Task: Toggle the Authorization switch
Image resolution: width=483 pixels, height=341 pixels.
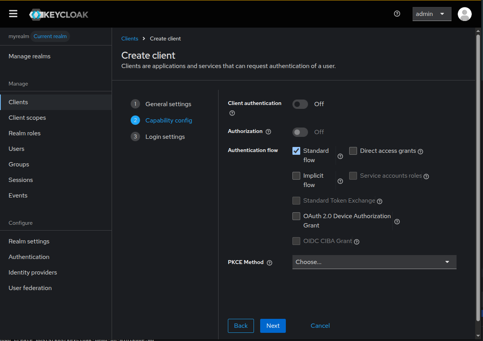Action: (300, 132)
